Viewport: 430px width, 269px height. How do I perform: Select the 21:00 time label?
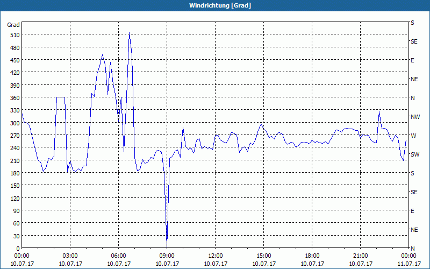(360, 256)
